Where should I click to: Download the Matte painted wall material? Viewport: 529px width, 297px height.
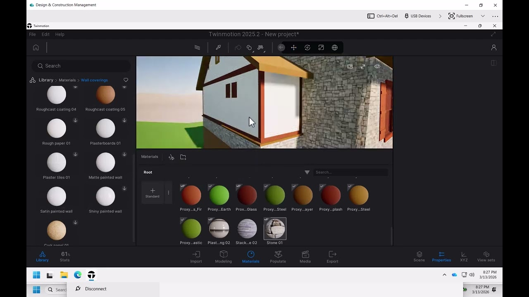click(x=124, y=155)
